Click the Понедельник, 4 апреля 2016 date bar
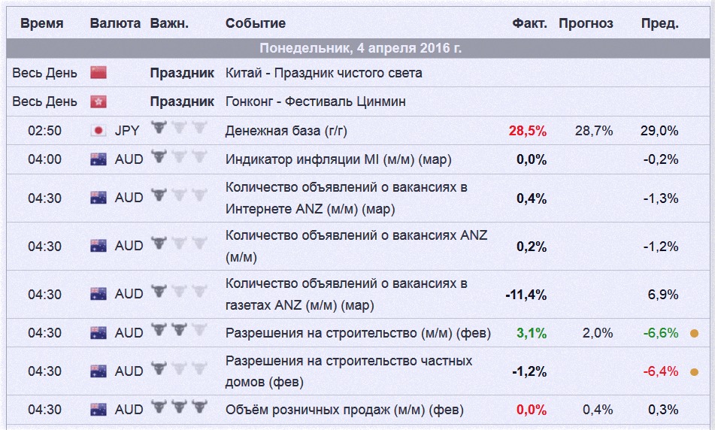 [x=360, y=49]
